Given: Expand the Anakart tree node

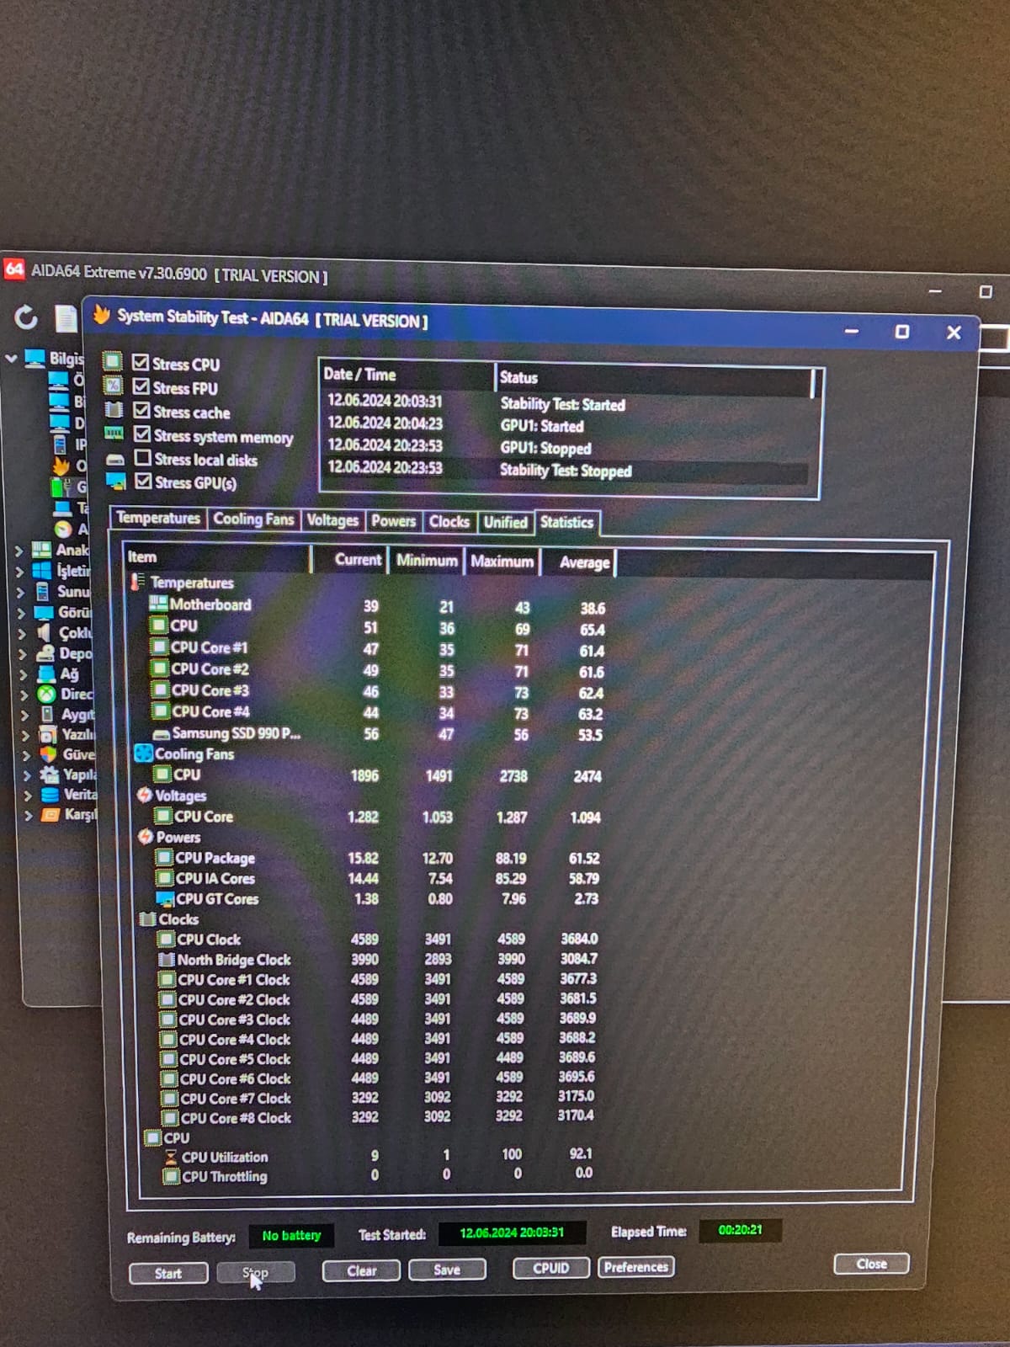Looking at the screenshot, I should 19,551.
